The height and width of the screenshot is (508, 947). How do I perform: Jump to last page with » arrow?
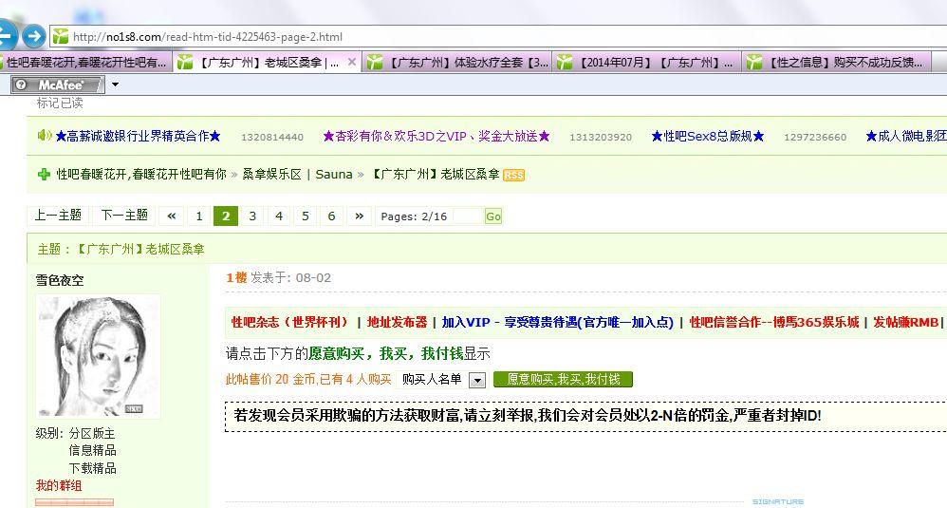(x=359, y=216)
